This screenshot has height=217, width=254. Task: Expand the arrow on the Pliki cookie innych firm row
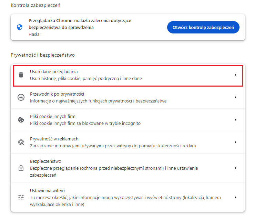click(x=235, y=120)
